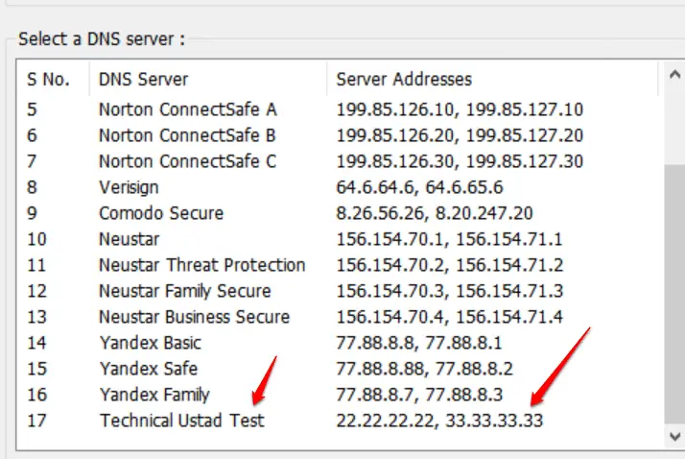Select Norton ConnectSafe A row
Image resolution: width=685 pixels, height=459 pixels.
coord(338,109)
